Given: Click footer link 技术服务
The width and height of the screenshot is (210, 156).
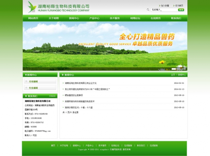Looking at the screenshot, I should click(103, 145).
